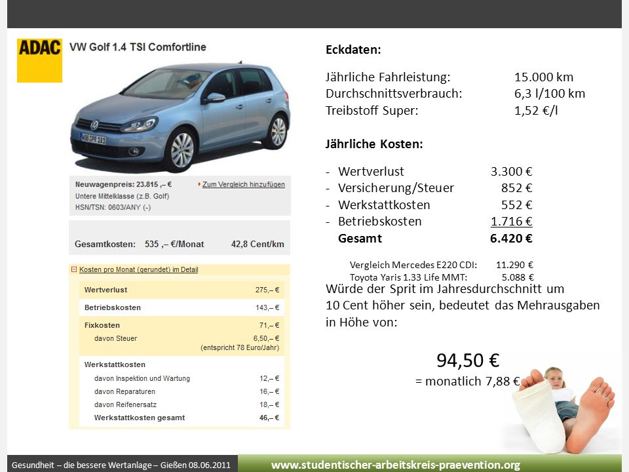Click the 'Betriebskosten' row in monthly table

coord(181,307)
